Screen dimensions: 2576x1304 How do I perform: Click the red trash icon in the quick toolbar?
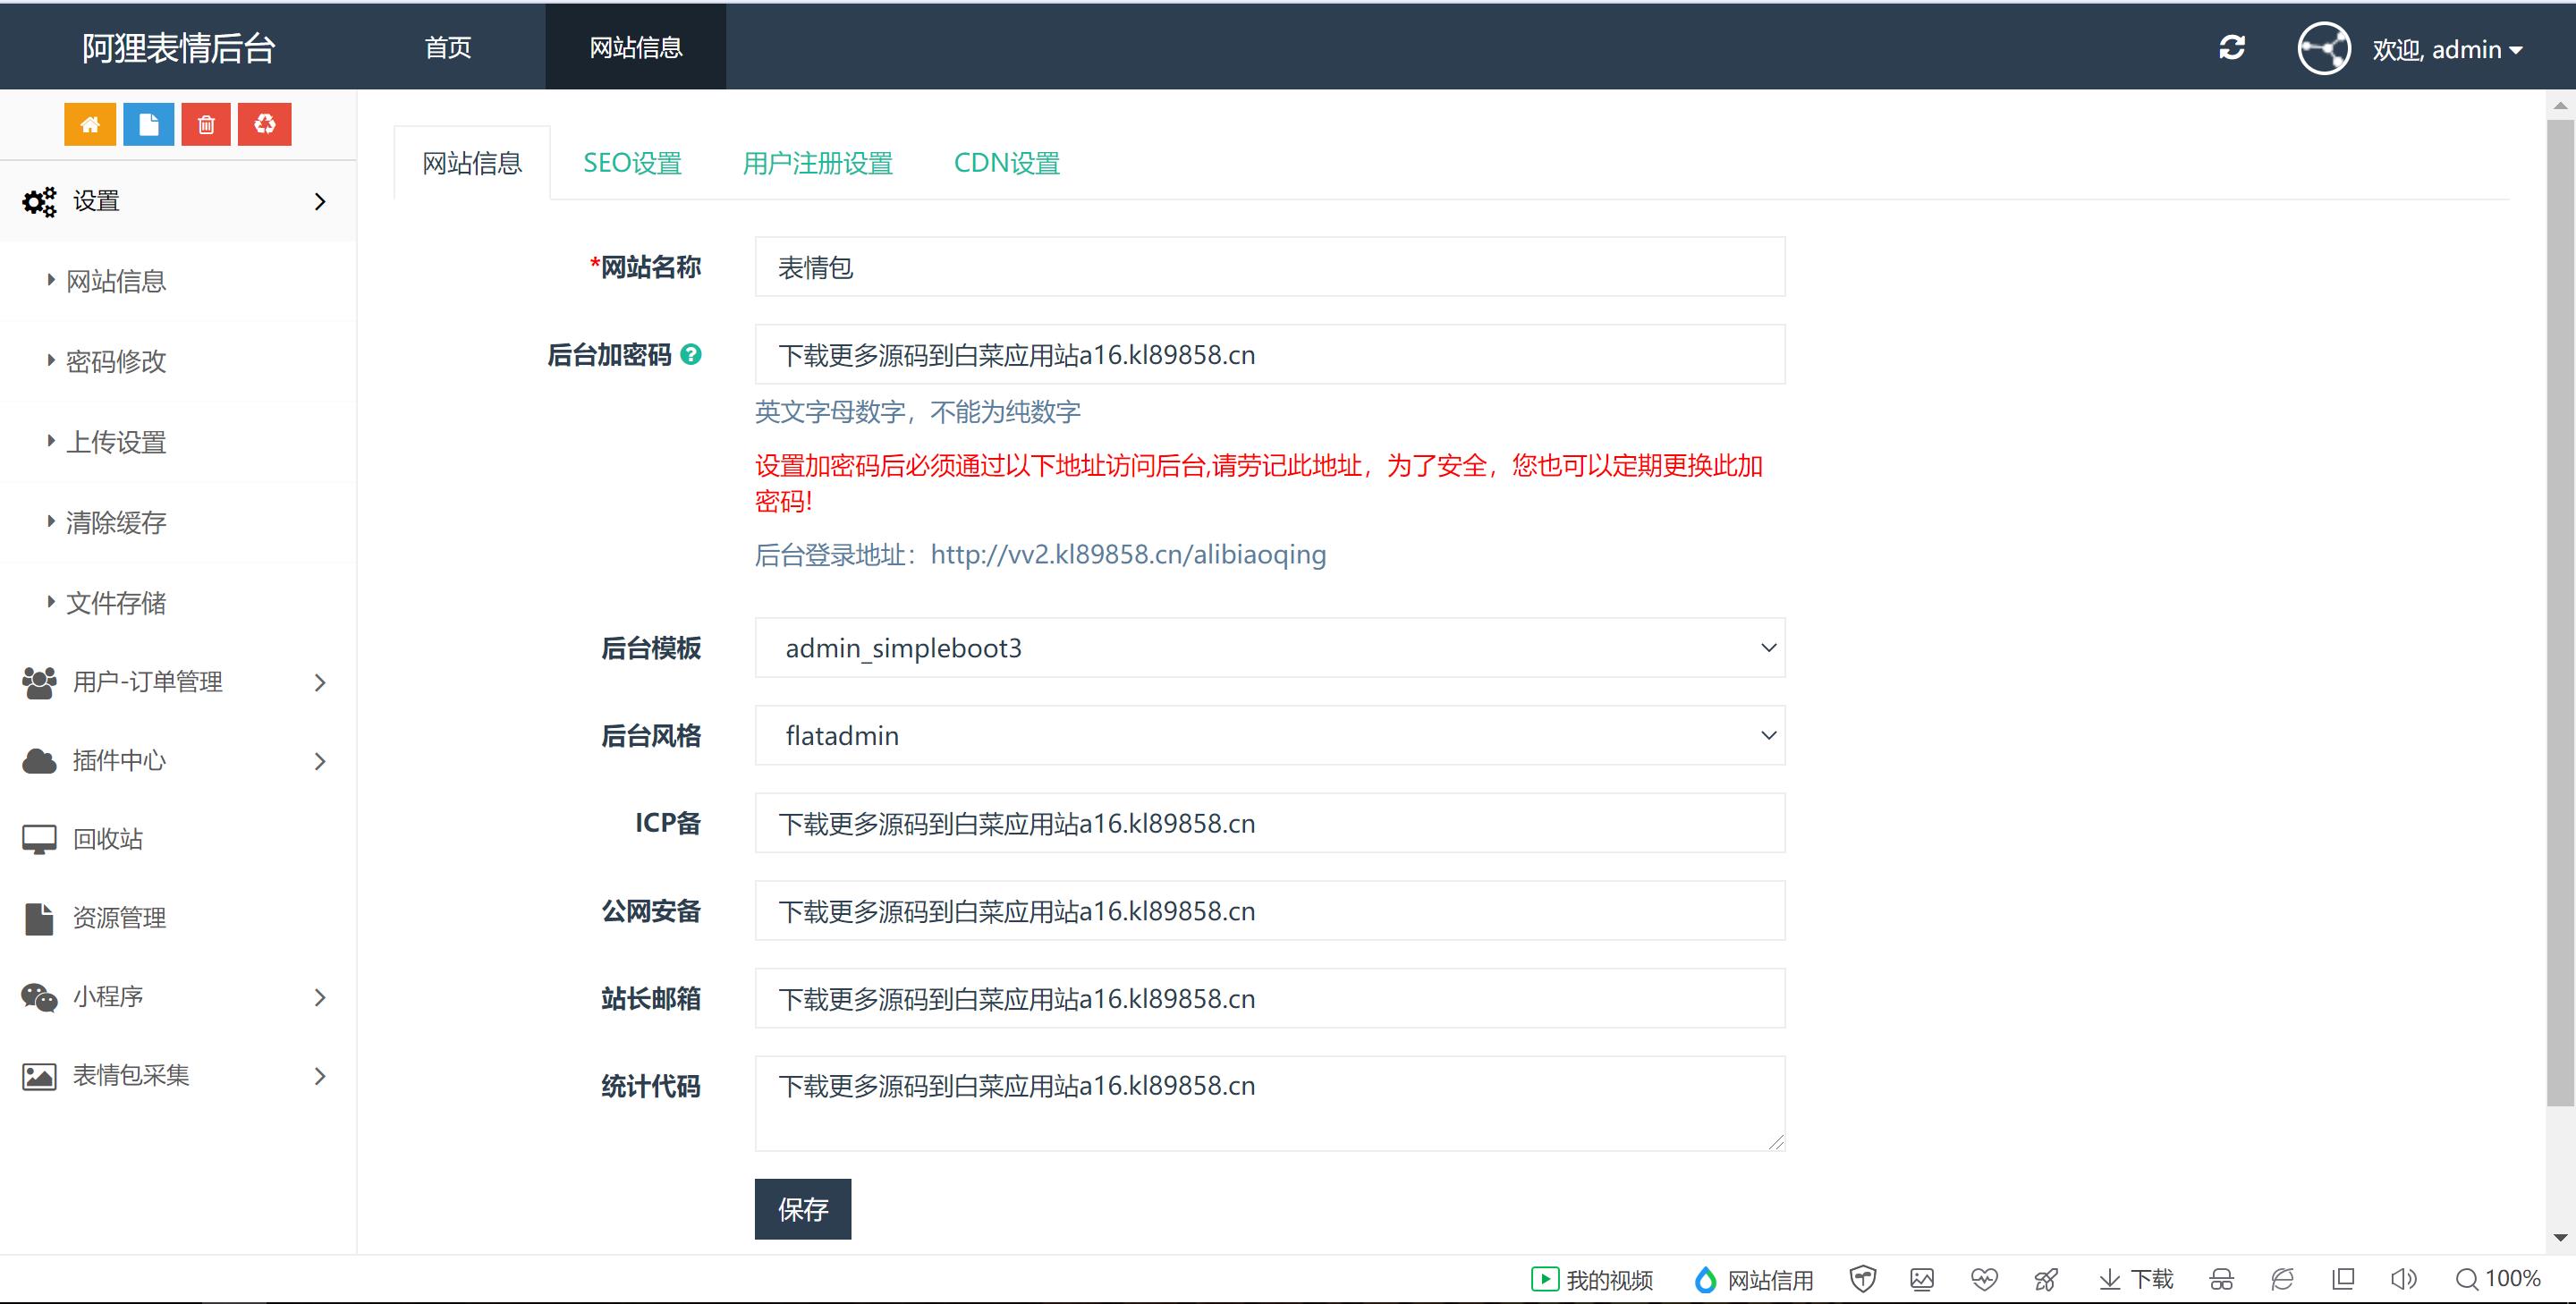click(x=206, y=123)
